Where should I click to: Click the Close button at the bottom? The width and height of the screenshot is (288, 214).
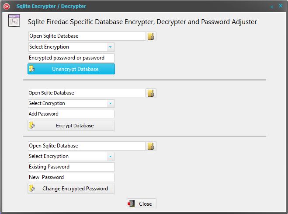click(x=142, y=203)
